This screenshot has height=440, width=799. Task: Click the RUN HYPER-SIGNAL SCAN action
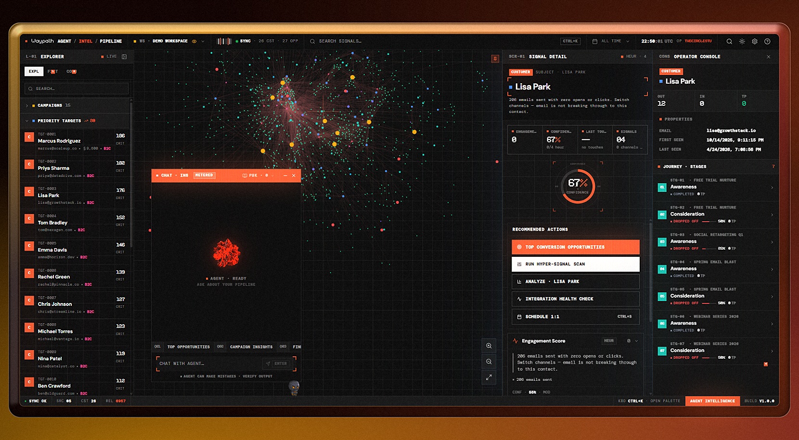pos(575,264)
